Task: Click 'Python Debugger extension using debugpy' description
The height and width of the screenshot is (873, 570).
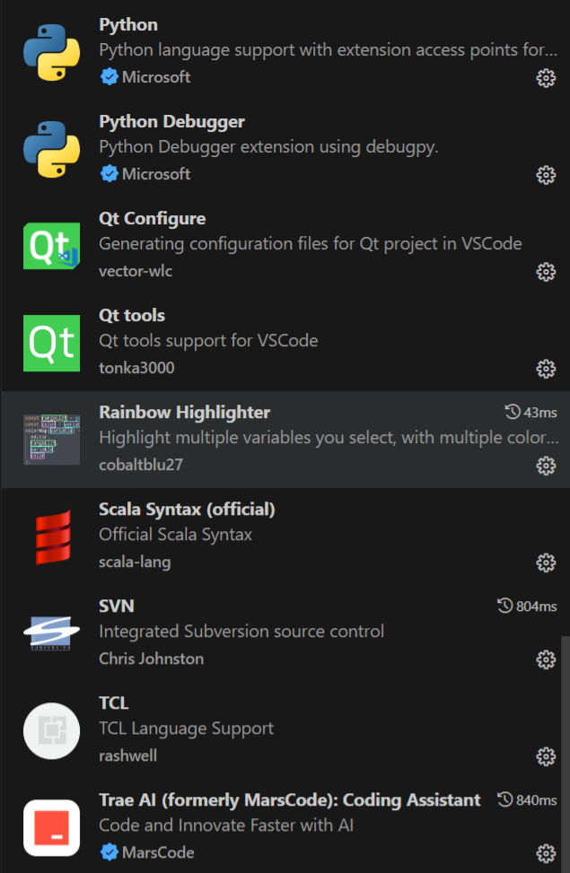Action: pyautogui.click(x=268, y=147)
